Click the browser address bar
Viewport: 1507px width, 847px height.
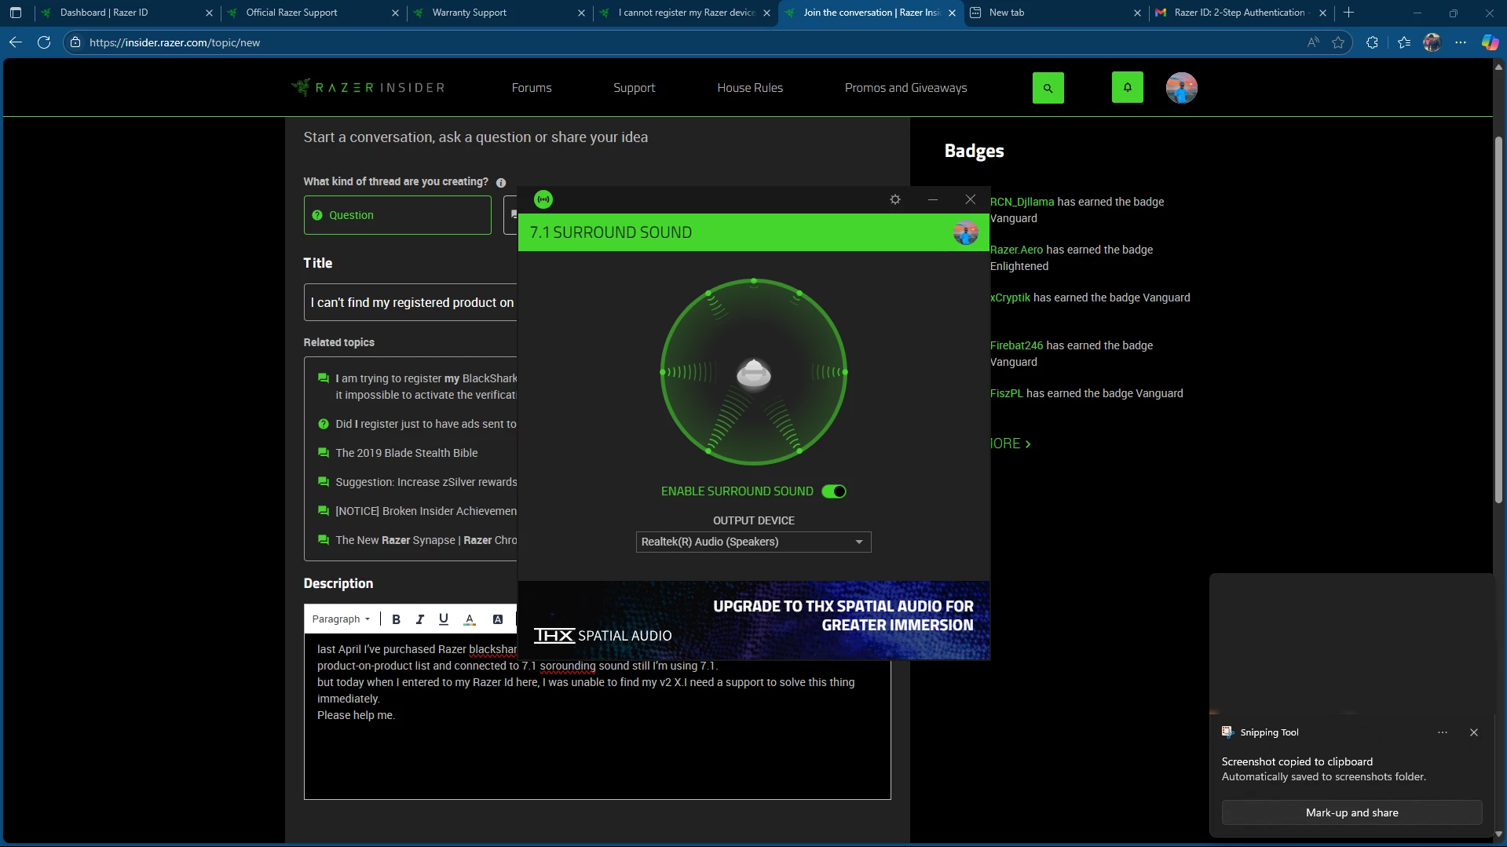(x=691, y=42)
